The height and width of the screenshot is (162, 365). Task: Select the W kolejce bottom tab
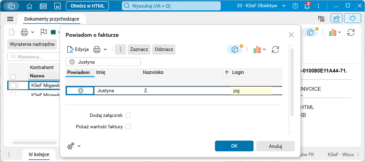point(39,154)
